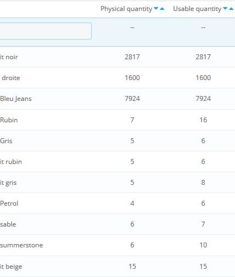Click summerstone's usable quantity of 10
This screenshot has height=277, width=235.
click(x=203, y=245)
